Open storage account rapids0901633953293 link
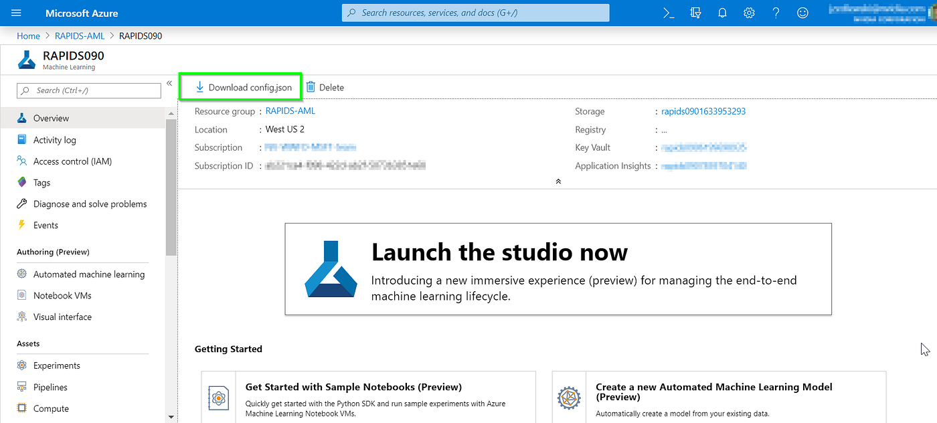 (x=703, y=111)
